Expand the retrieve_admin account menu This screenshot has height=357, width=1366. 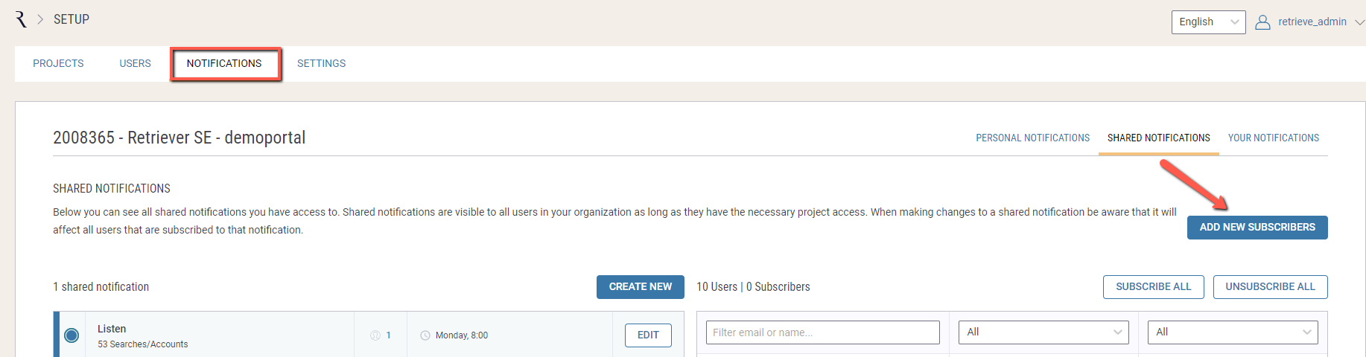pos(1359,22)
